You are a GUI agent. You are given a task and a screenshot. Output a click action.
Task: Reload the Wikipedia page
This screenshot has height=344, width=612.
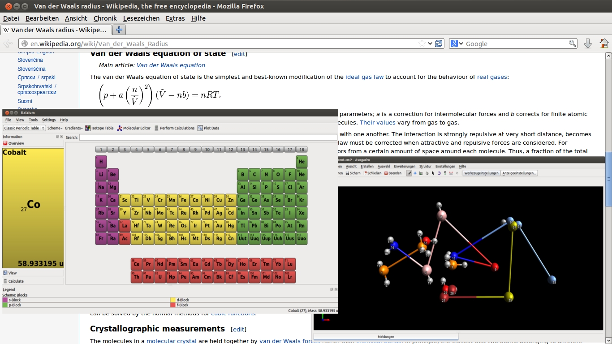coord(439,43)
